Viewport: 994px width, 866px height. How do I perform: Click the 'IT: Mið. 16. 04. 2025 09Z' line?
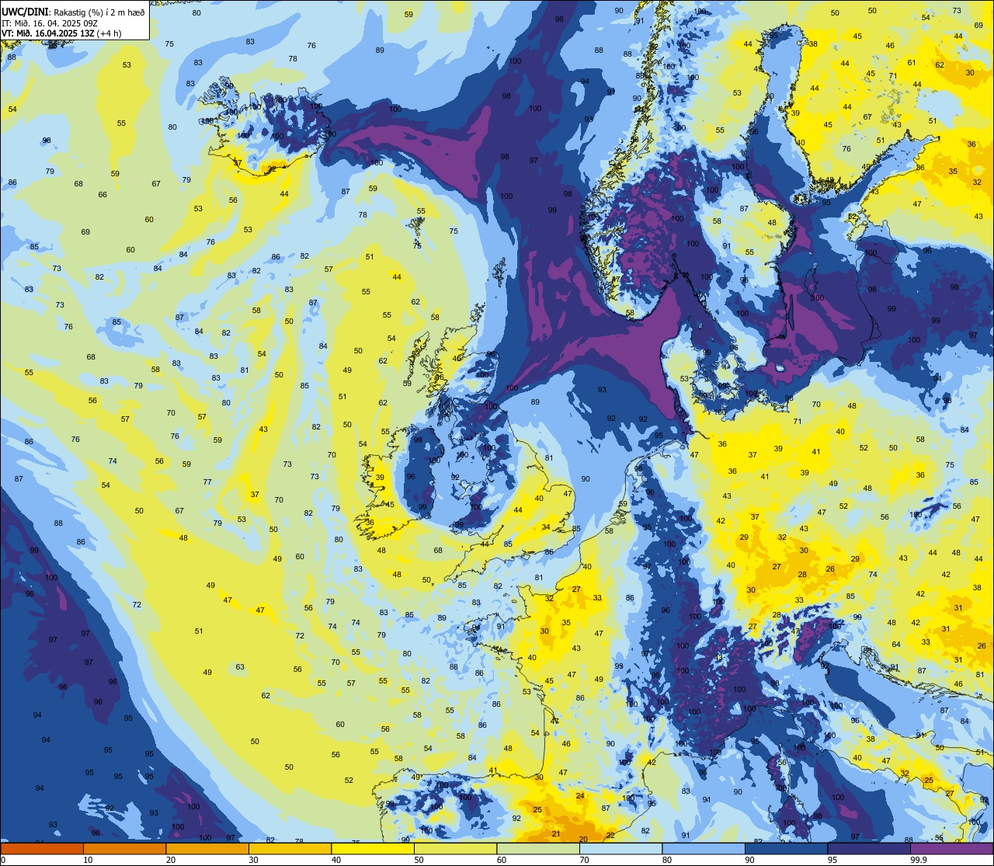click(50, 23)
